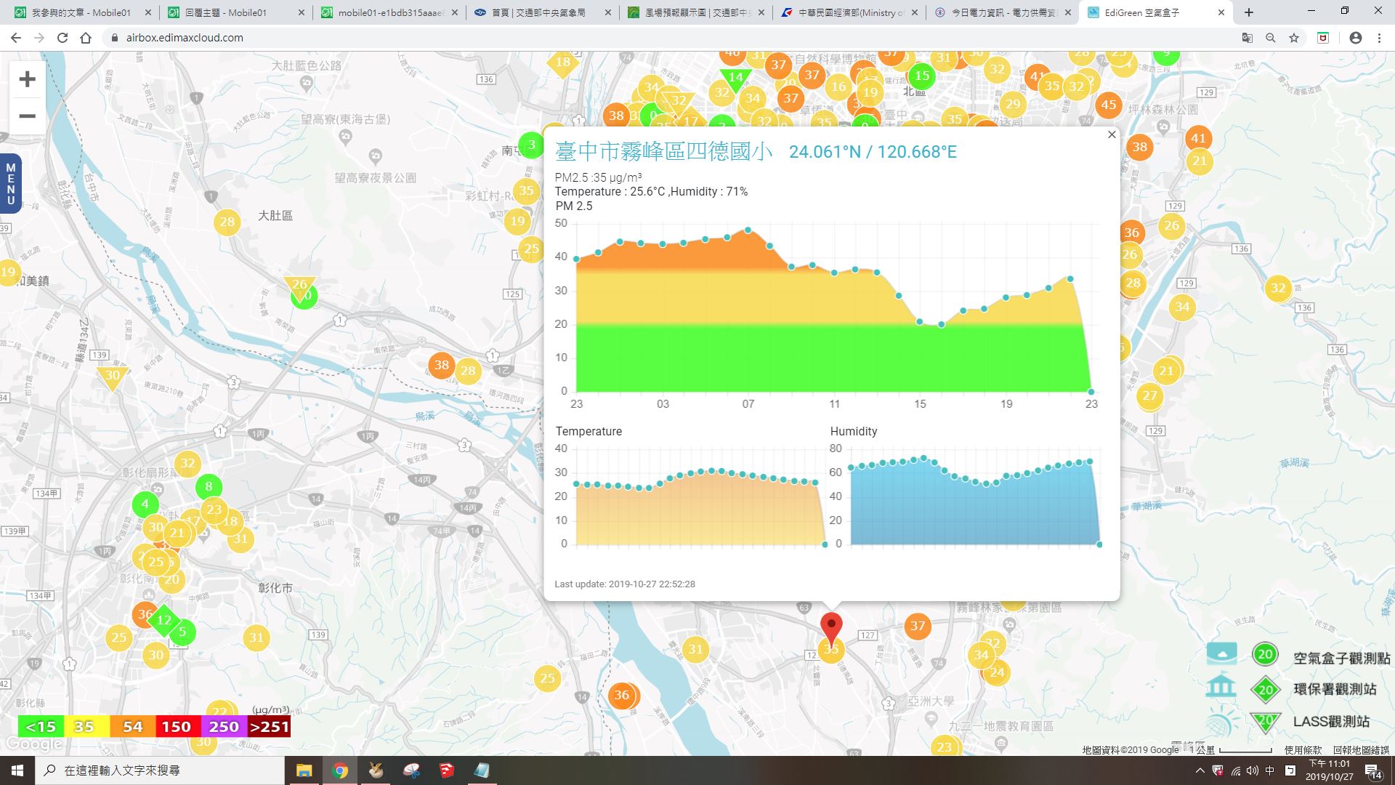1395x785 pixels.
Task: Bookmark this page with star icon
Action: click(x=1293, y=38)
